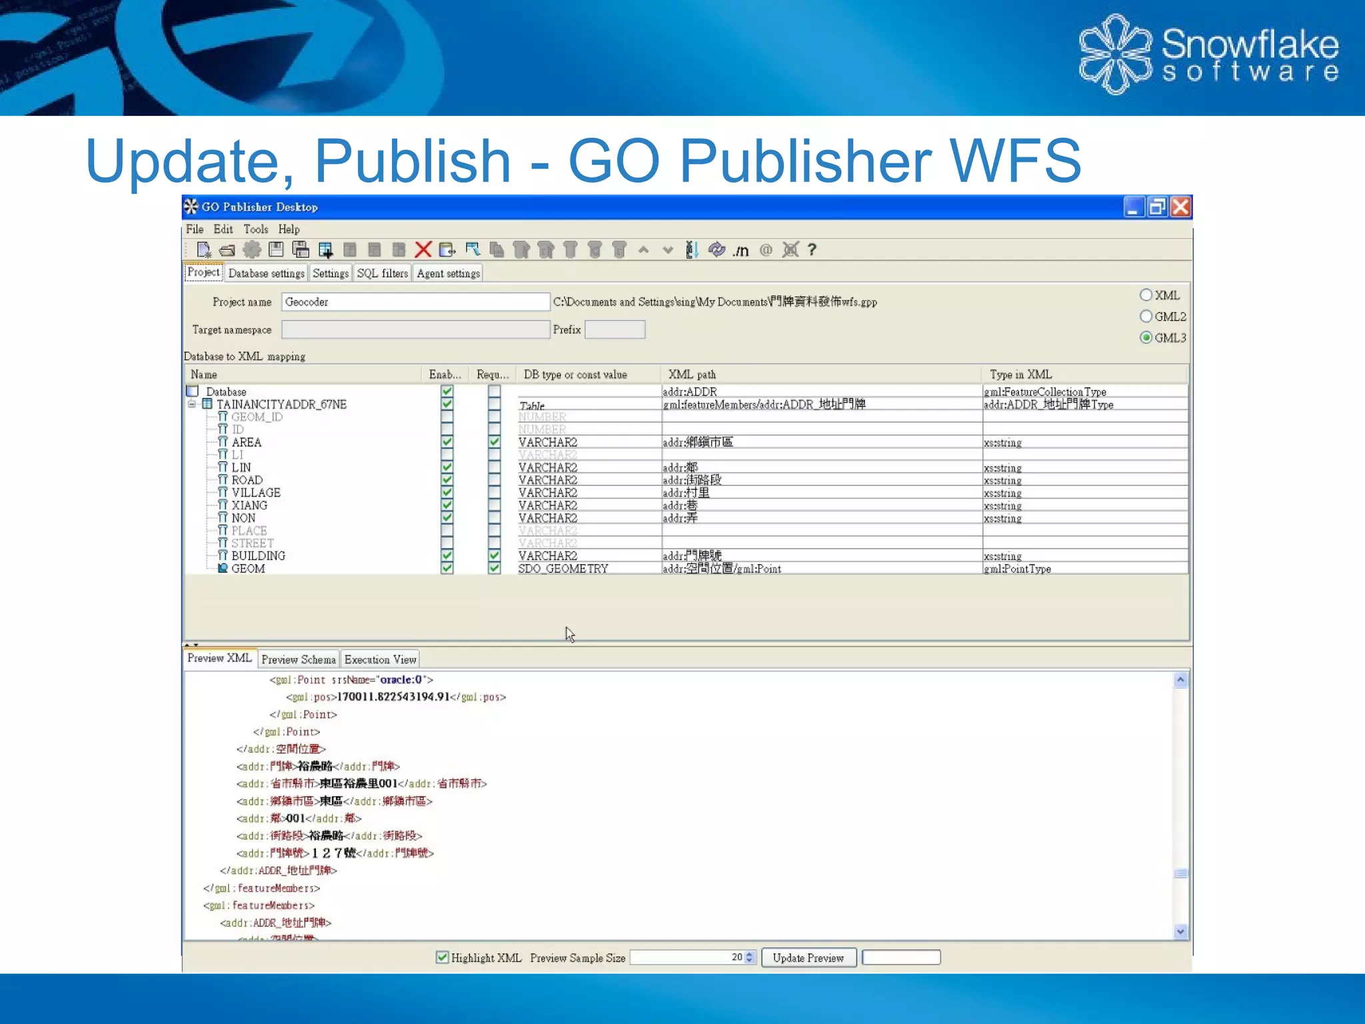
Task: Switch to the SQL filters tab
Action: [383, 273]
